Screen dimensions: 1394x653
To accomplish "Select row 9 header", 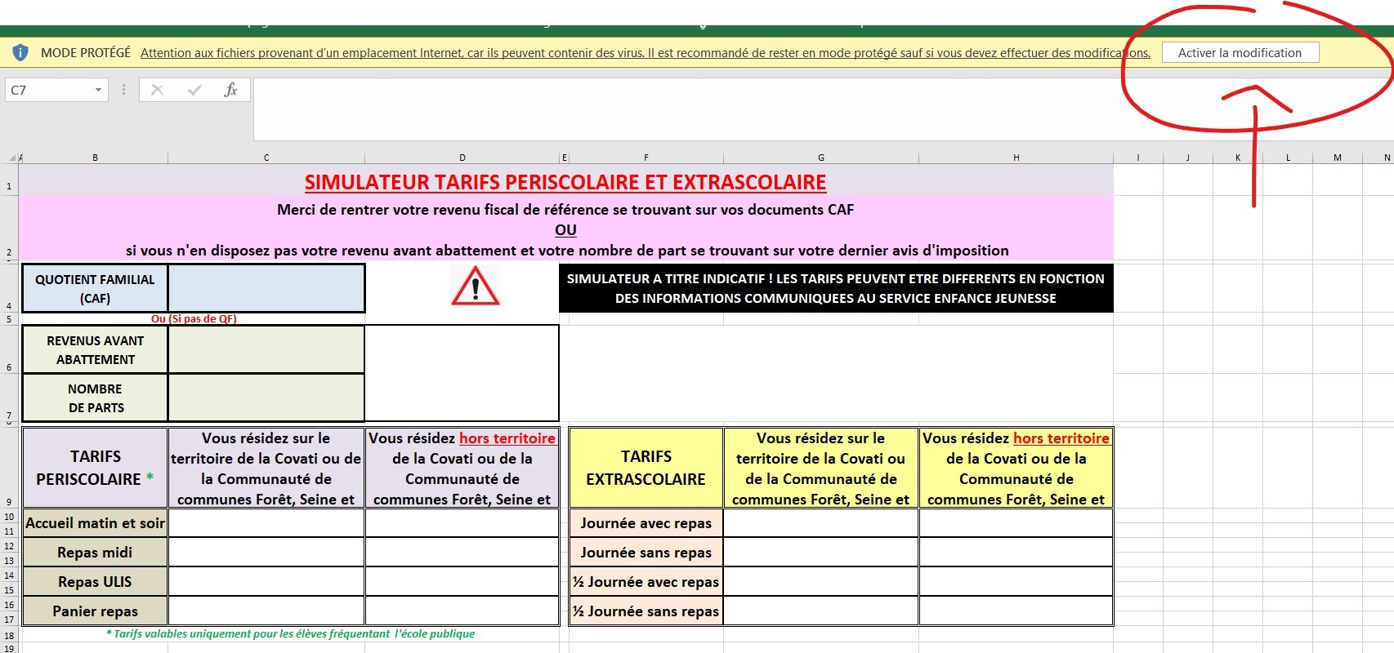I will (9, 468).
